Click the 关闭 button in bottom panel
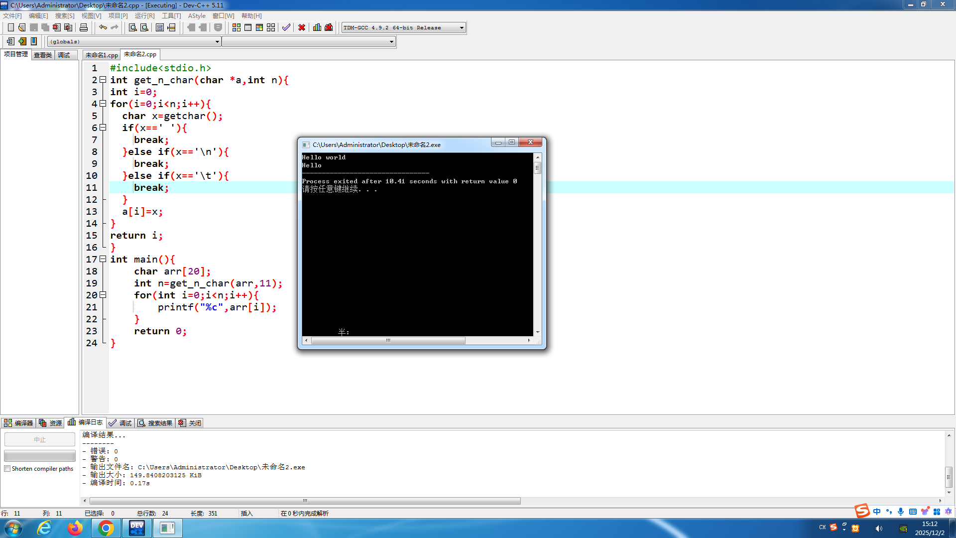 [x=190, y=423]
